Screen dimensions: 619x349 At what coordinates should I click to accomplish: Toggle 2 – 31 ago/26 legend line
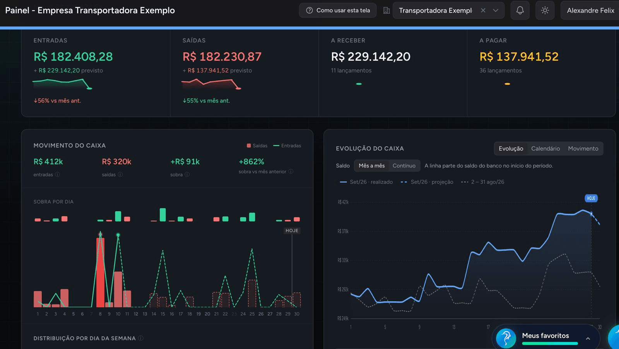[x=482, y=182]
